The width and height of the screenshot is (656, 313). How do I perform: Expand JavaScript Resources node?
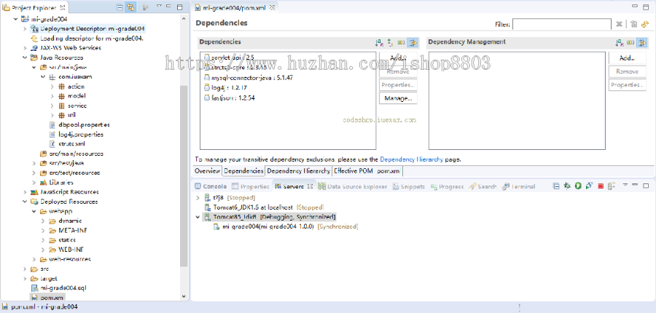(x=24, y=192)
